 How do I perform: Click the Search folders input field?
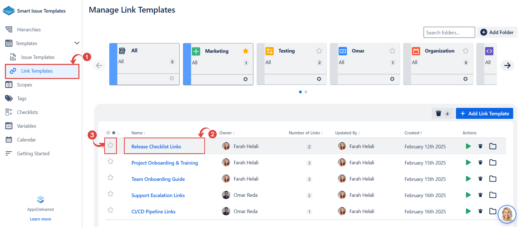(449, 33)
